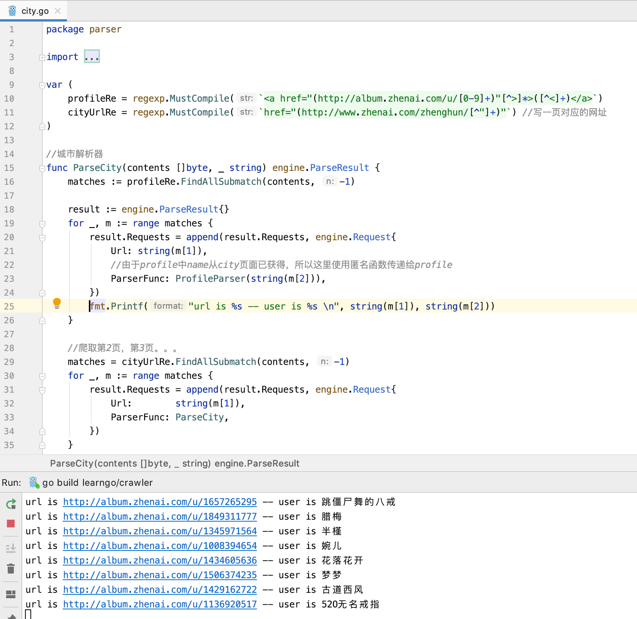Click the folded import ellipsis placeholder
The image size is (637, 619).
point(92,57)
